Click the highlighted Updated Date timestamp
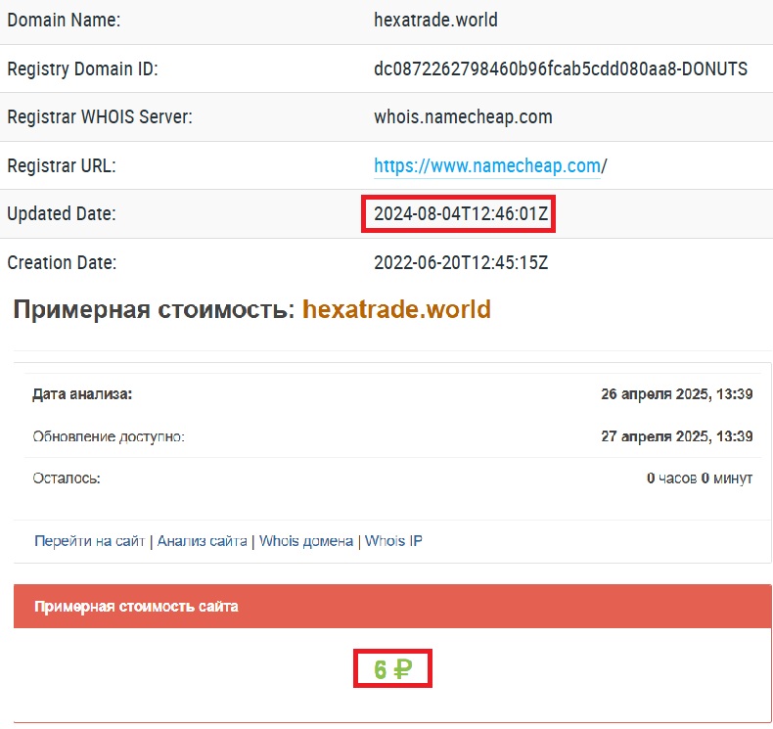The height and width of the screenshot is (729, 773). click(459, 214)
